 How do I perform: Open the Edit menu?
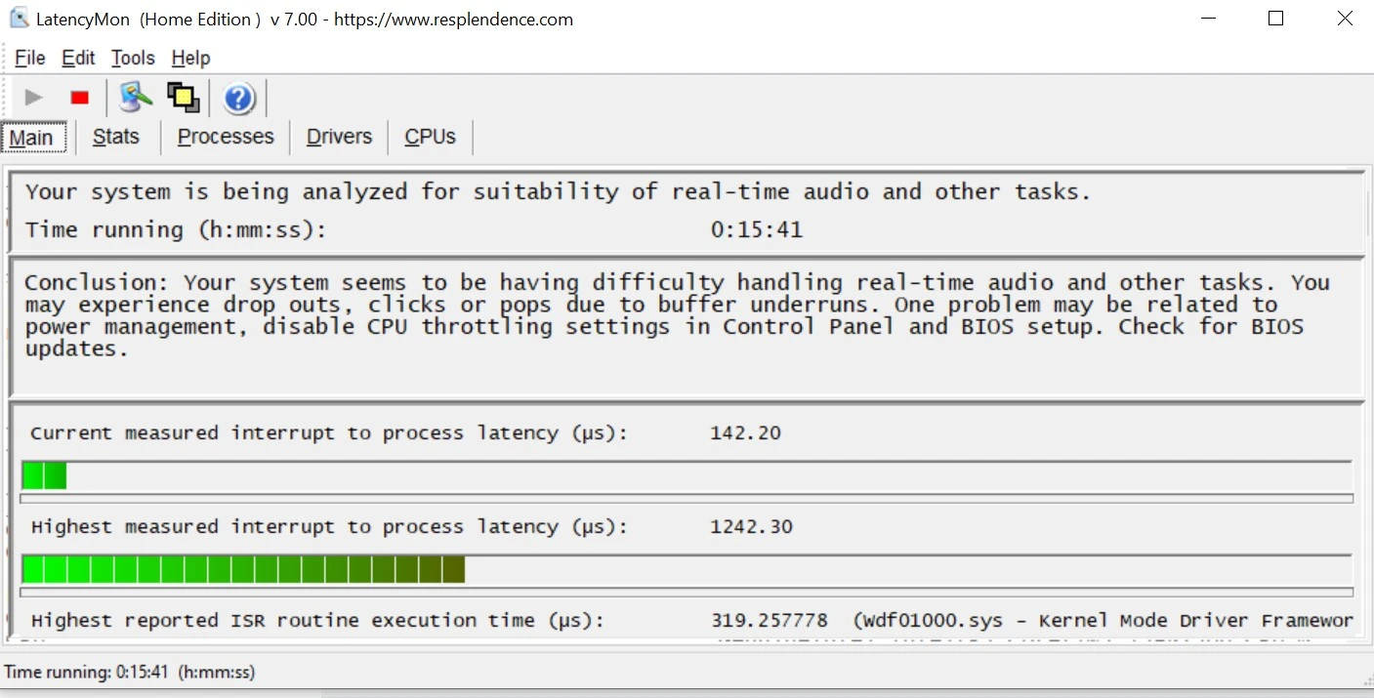tap(78, 59)
